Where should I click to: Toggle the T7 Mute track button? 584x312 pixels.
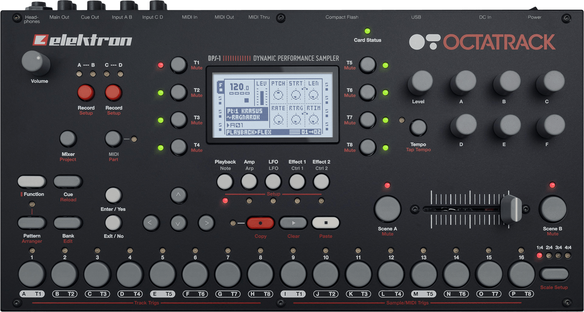(x=368, y=120)
